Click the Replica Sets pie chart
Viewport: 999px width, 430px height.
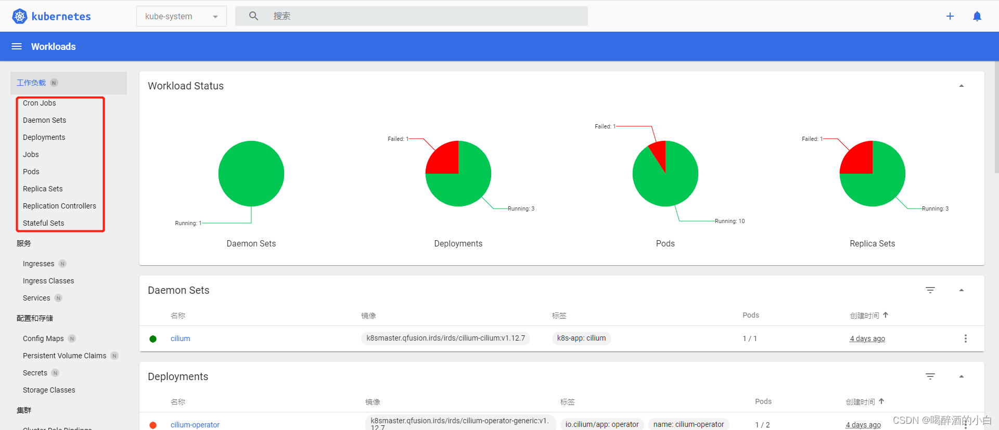coord(873,174)
